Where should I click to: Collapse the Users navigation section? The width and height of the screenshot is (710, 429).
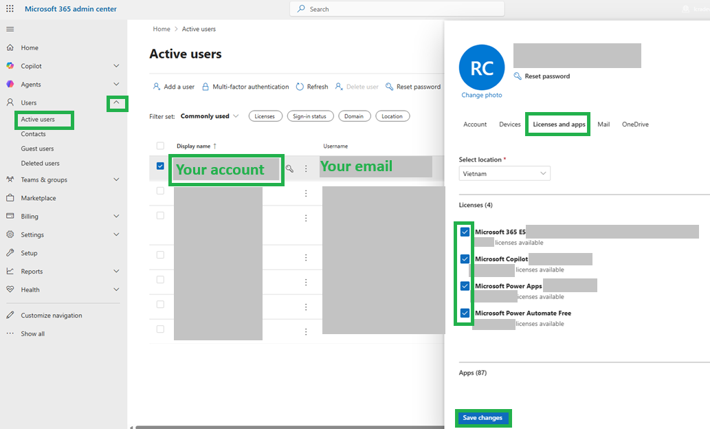tap(116, 103)
